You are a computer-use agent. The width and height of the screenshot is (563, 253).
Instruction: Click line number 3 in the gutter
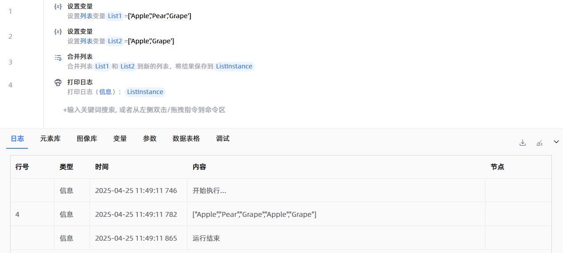tap(10, 62)
